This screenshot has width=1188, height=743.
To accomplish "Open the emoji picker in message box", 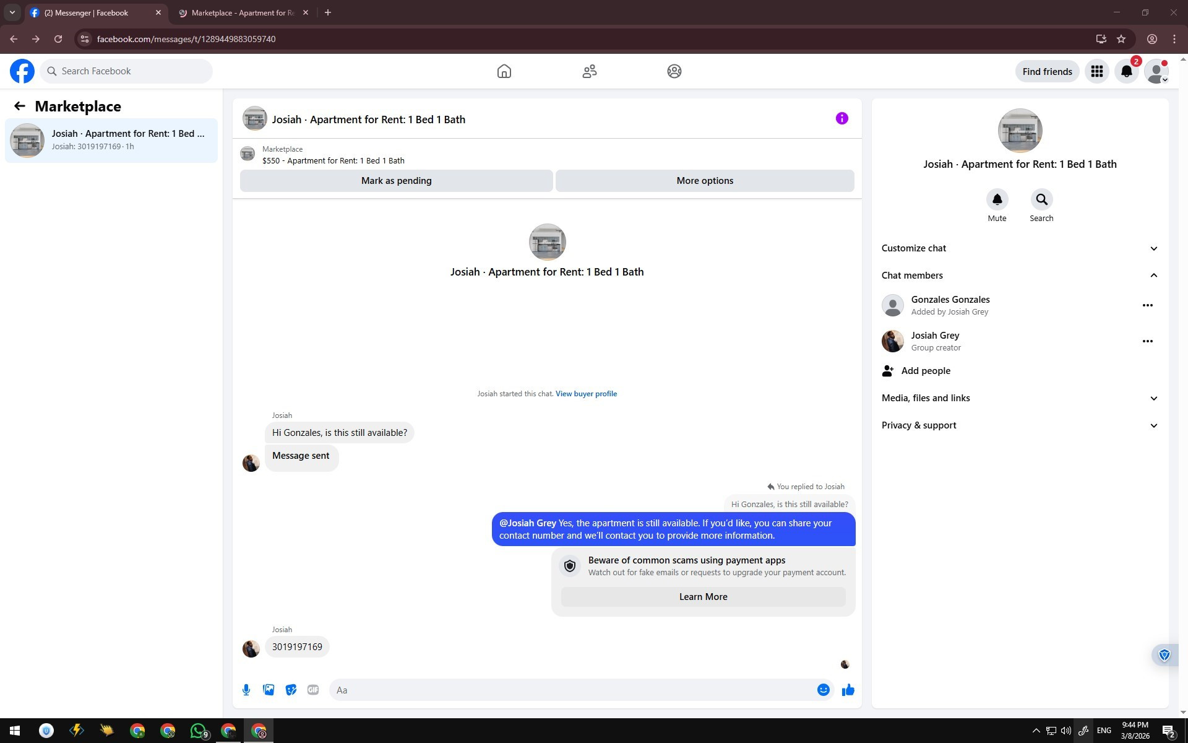I will (x=823, y=690).
